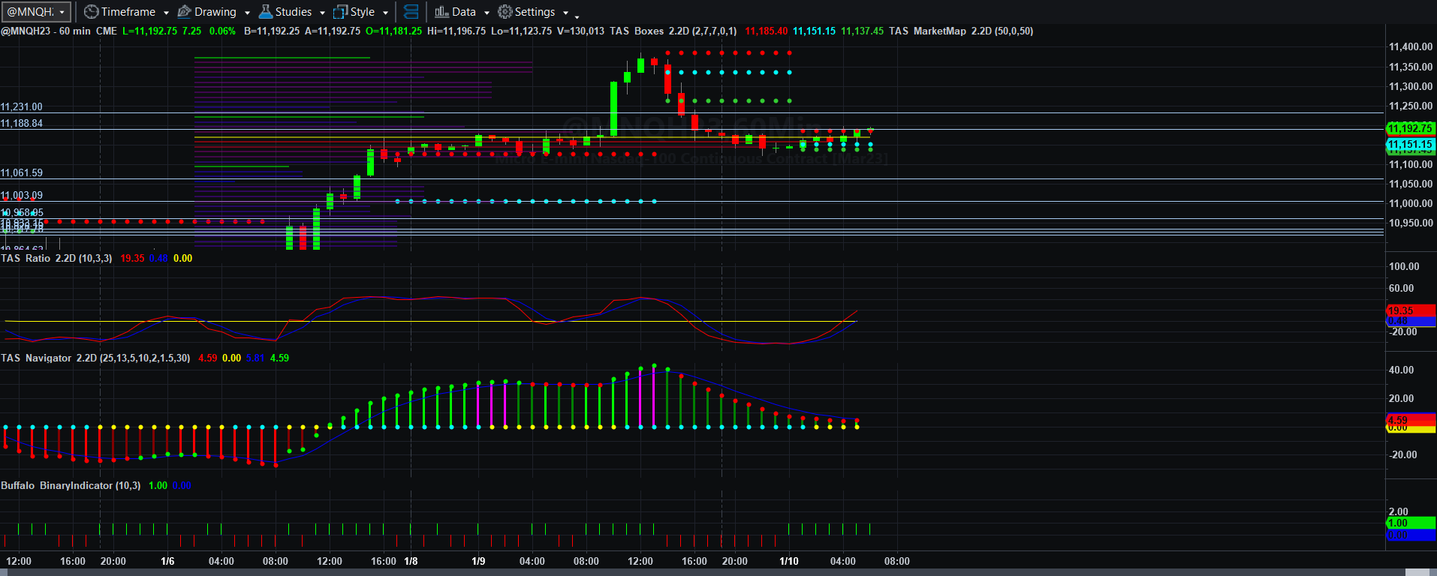This screenshot has width=1437, height=576.
Task: Click the blue stacked panels icon
Action: click(411, 12)
